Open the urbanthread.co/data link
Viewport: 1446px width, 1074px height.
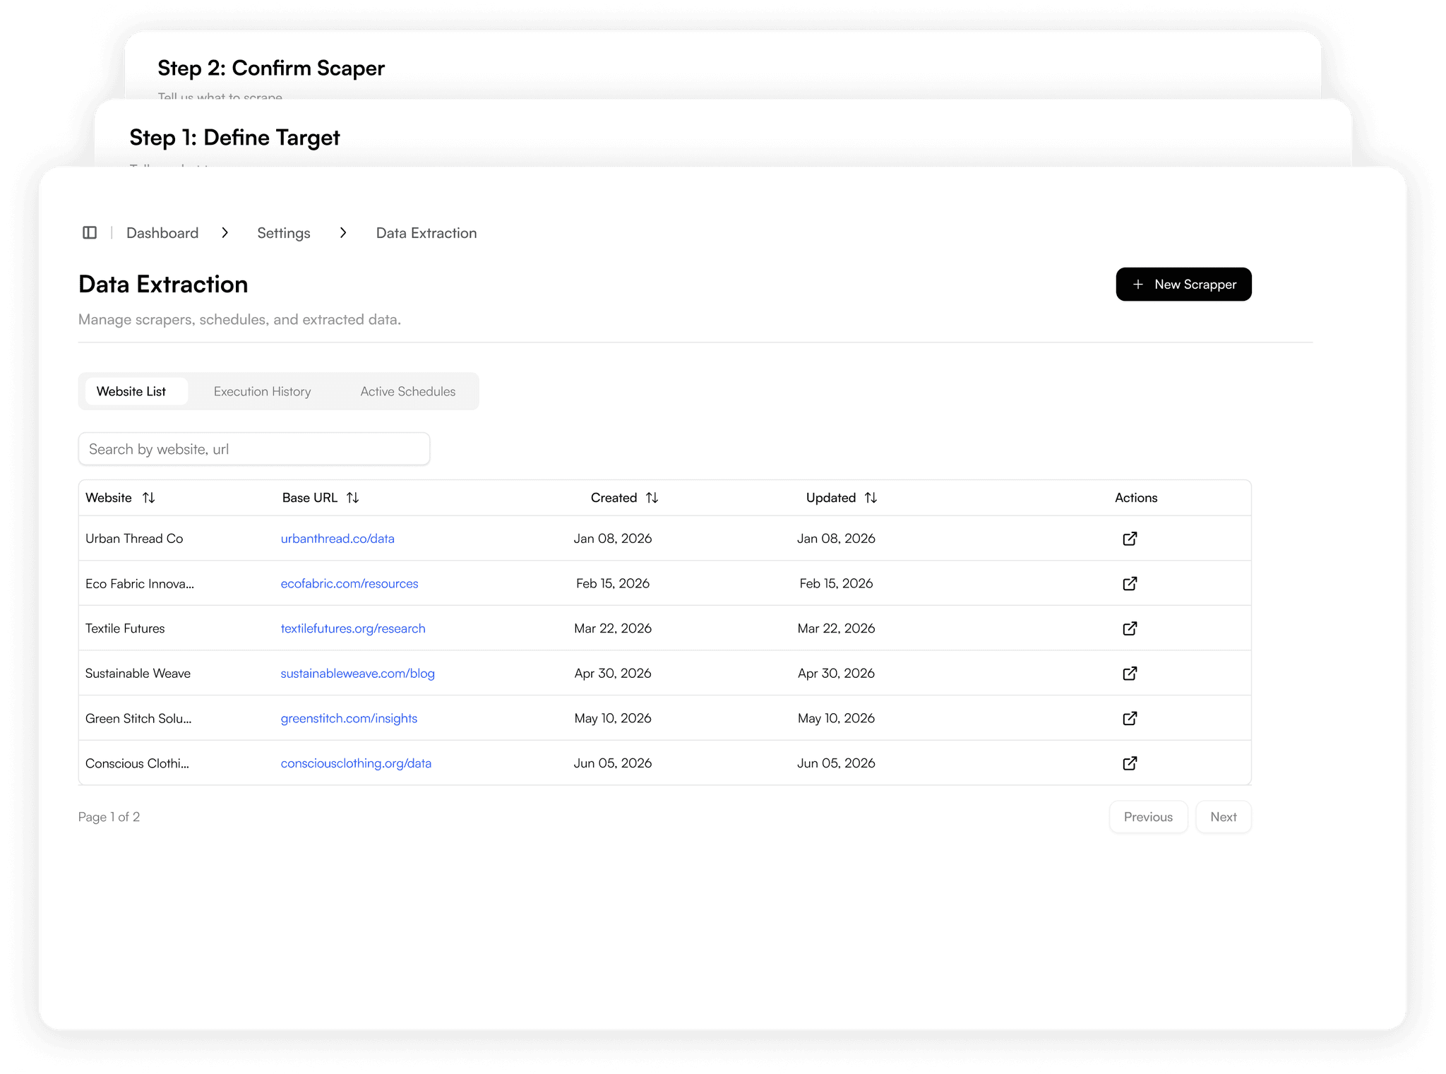[x=337, y=539]
